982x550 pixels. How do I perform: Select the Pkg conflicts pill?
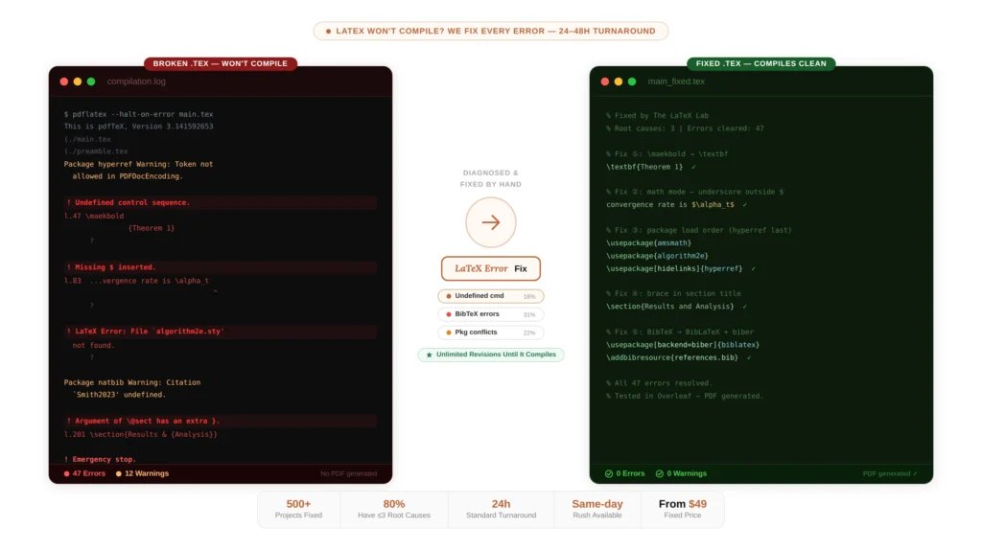(x=490, y=332)
